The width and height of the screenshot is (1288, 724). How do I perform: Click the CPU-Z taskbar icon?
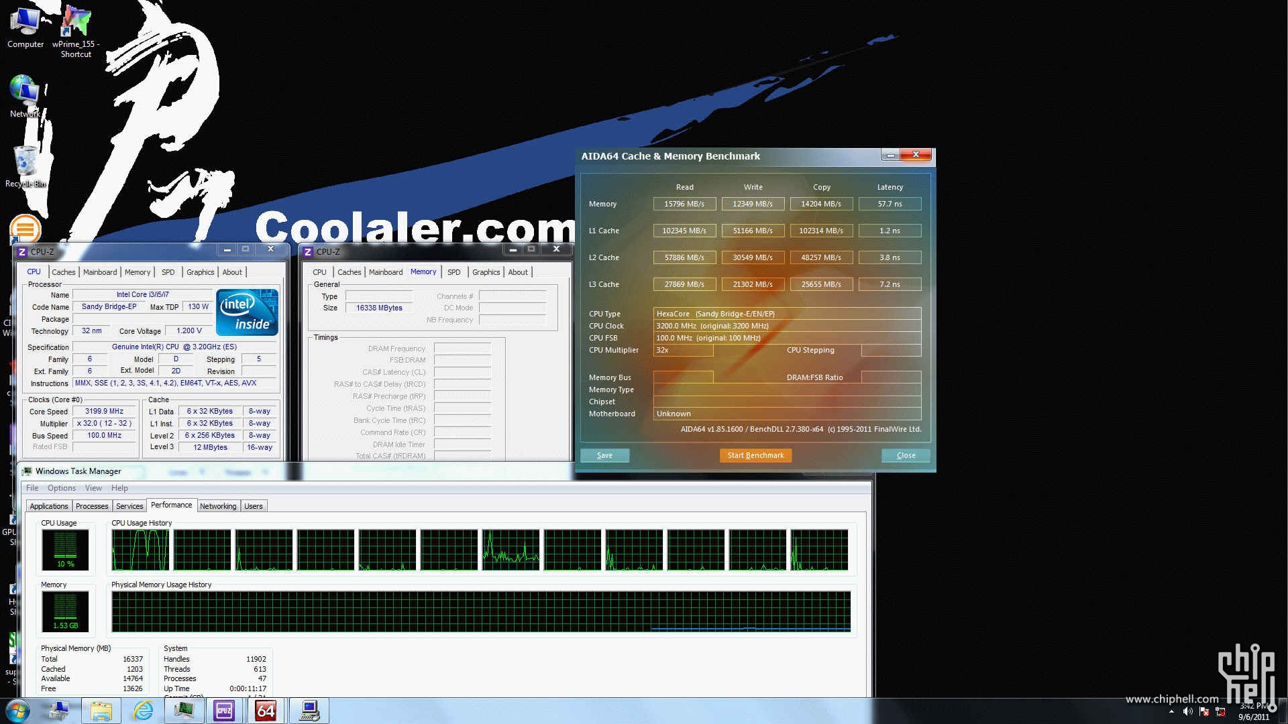coord(223,710)
